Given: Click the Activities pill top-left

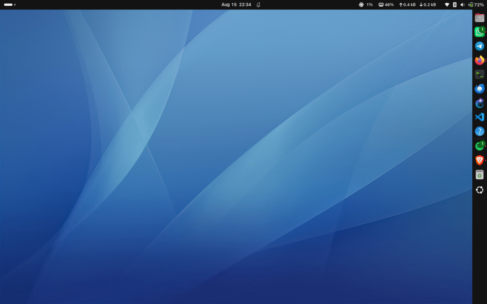Looking at the screenshot, I should coord(8,5).
